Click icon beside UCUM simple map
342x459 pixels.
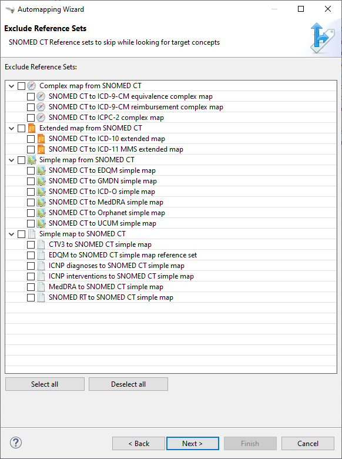41,223
